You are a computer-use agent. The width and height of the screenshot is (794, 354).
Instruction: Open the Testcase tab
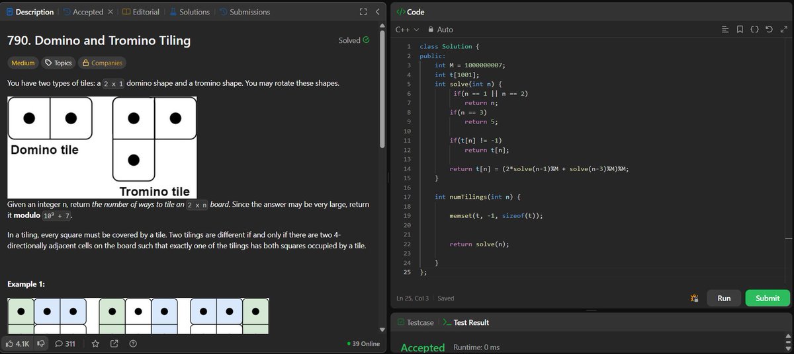point(416,322)
